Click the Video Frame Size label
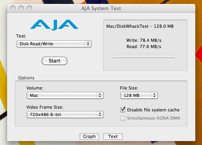 click(x=45, y=107)
